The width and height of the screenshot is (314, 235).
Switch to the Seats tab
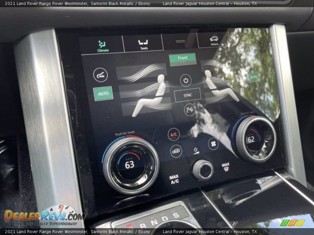pyautogui.click(x=143, y=44)
